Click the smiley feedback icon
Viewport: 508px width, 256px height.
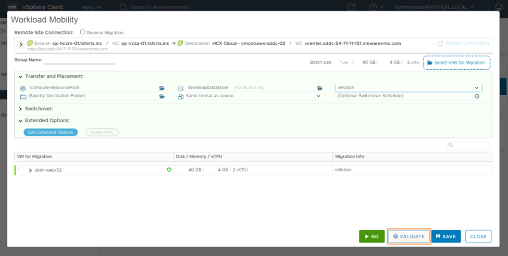tap(499, 7)
